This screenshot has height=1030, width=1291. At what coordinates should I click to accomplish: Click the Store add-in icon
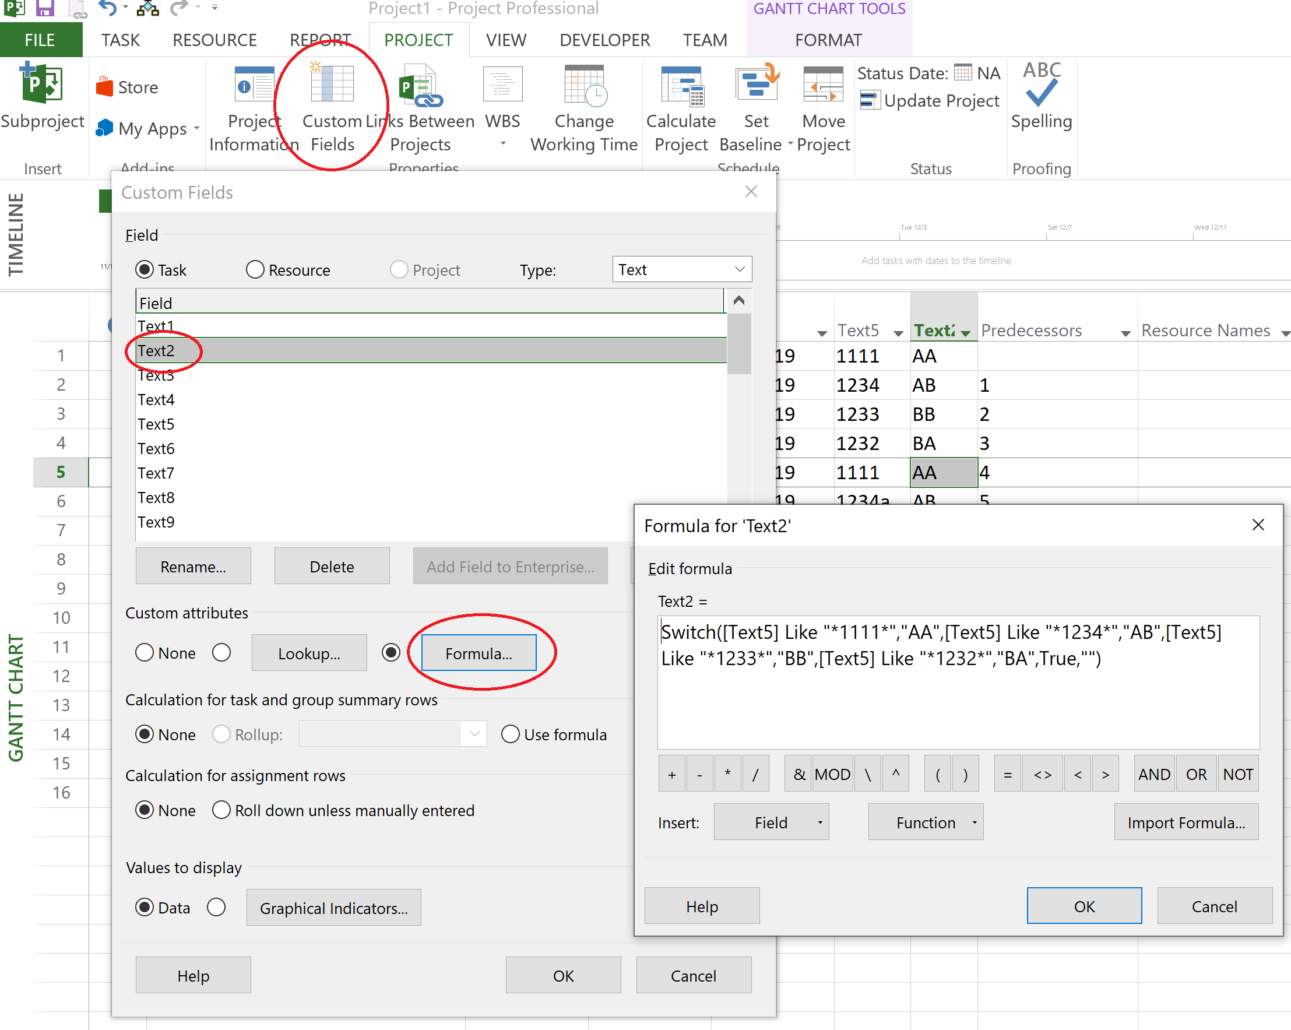point(105,87)
